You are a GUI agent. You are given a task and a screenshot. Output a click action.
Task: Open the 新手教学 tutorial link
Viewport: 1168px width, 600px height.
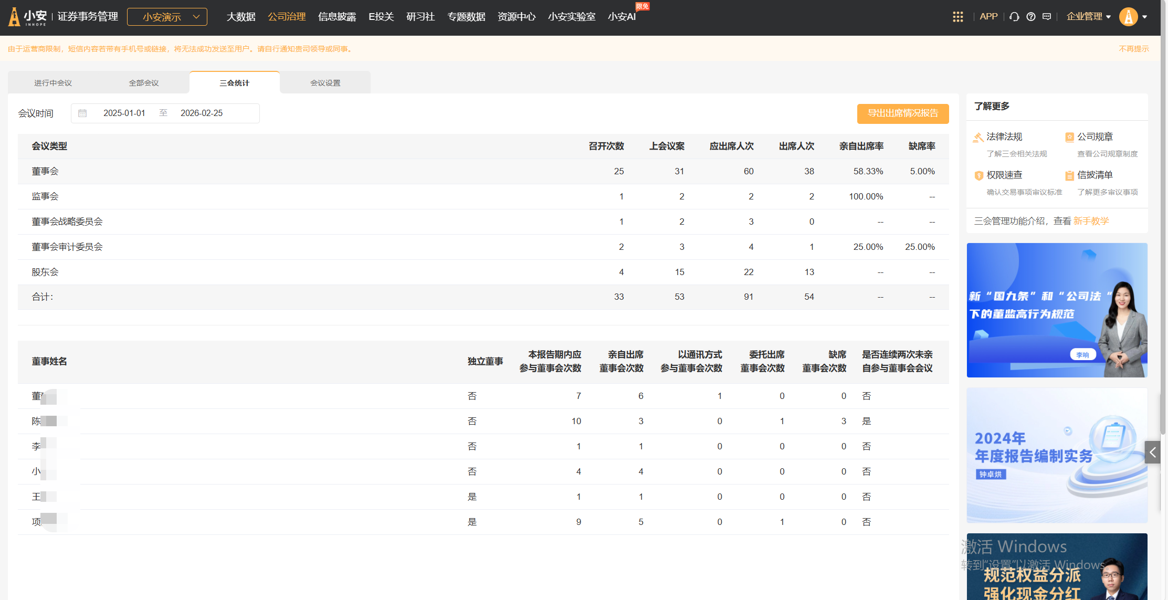1091,221
